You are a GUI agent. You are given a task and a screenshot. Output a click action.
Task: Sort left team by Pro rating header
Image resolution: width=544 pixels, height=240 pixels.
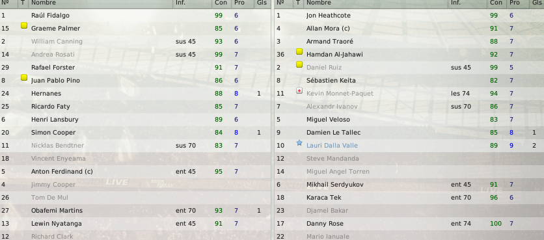(x=239, y=3)
